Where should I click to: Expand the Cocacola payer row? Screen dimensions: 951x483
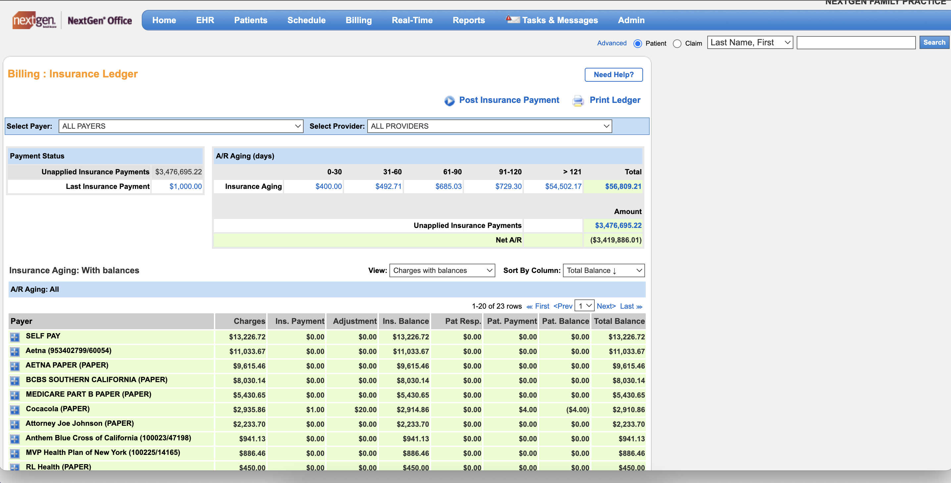click(15, 410)
